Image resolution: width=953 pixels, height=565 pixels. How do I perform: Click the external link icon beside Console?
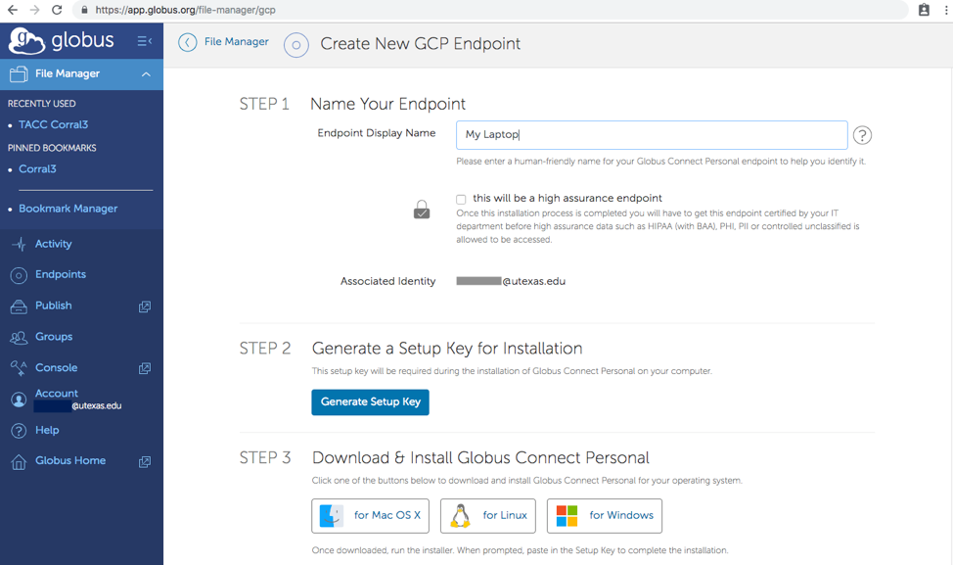(145, 368)
